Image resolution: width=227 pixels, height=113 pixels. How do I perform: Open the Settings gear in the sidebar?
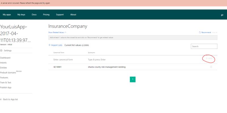coord(1,51)
